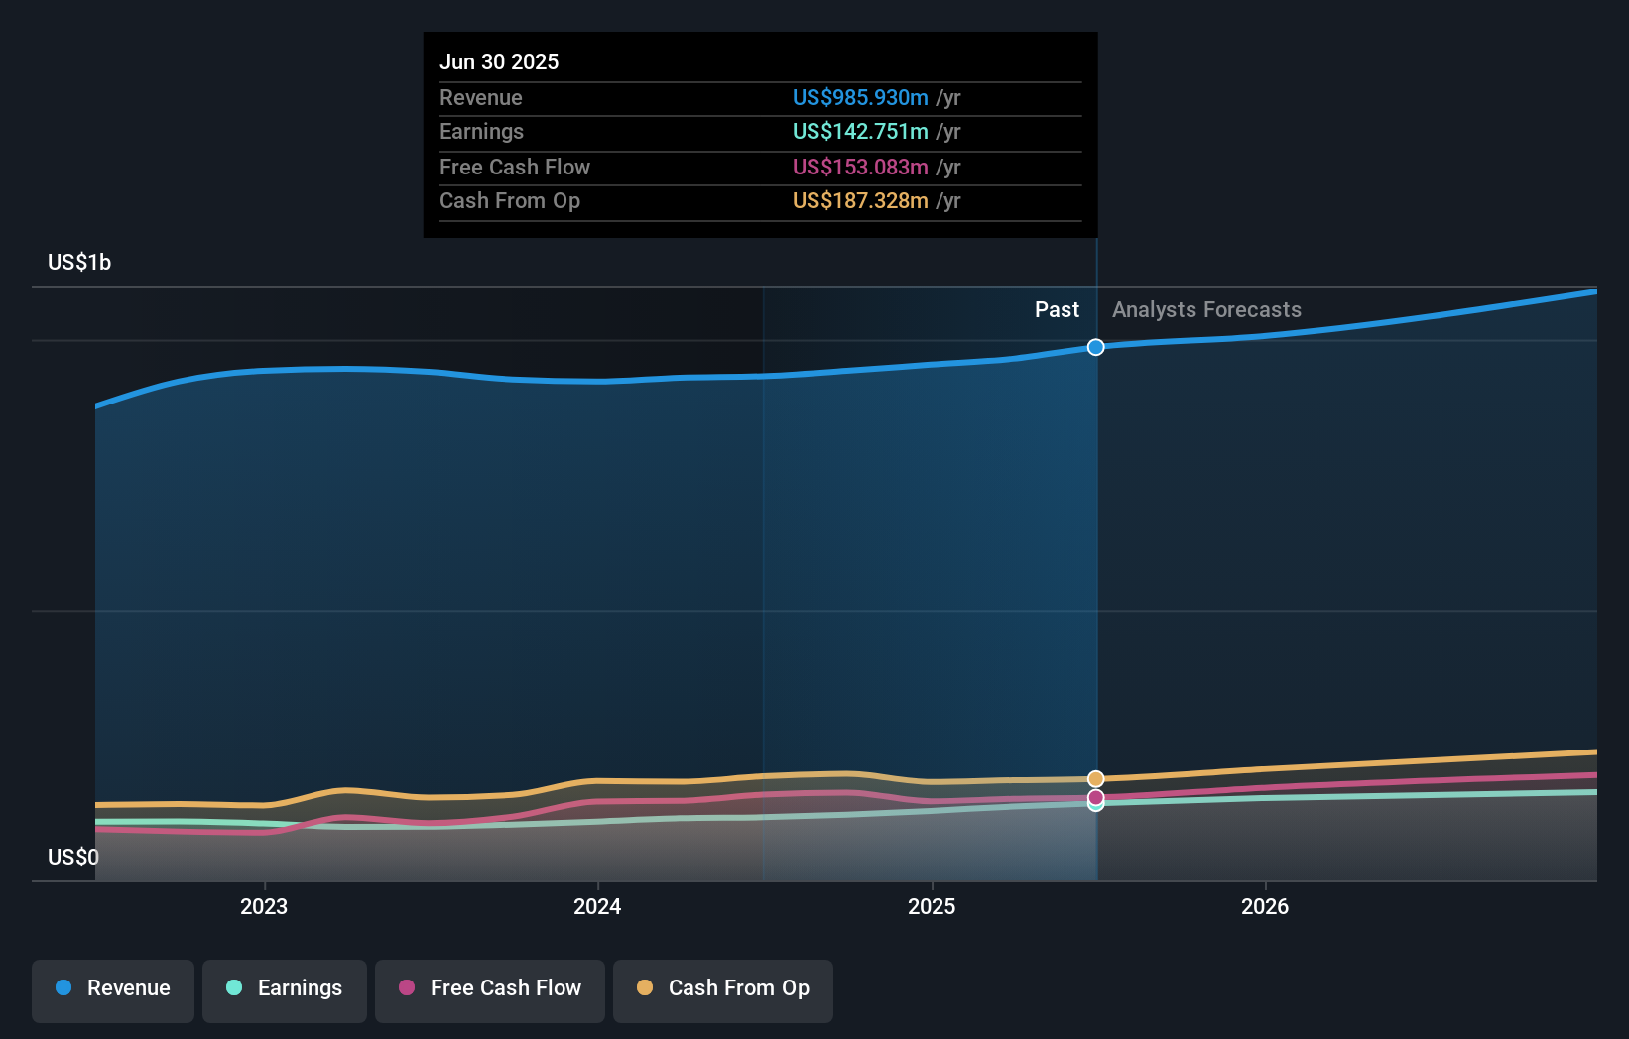The image size is (1629, 1039).
Task: Click the US$187.328m cash from op value
Action: pyautogui.click(x=860, y=200)
